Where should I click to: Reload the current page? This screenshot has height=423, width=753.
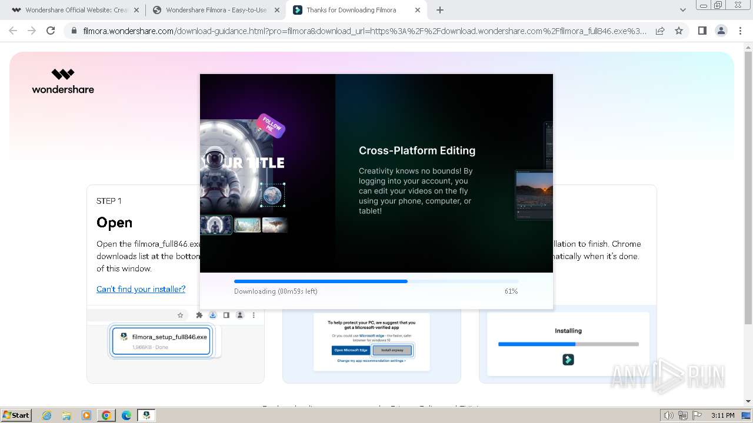(x=51, y=31)
